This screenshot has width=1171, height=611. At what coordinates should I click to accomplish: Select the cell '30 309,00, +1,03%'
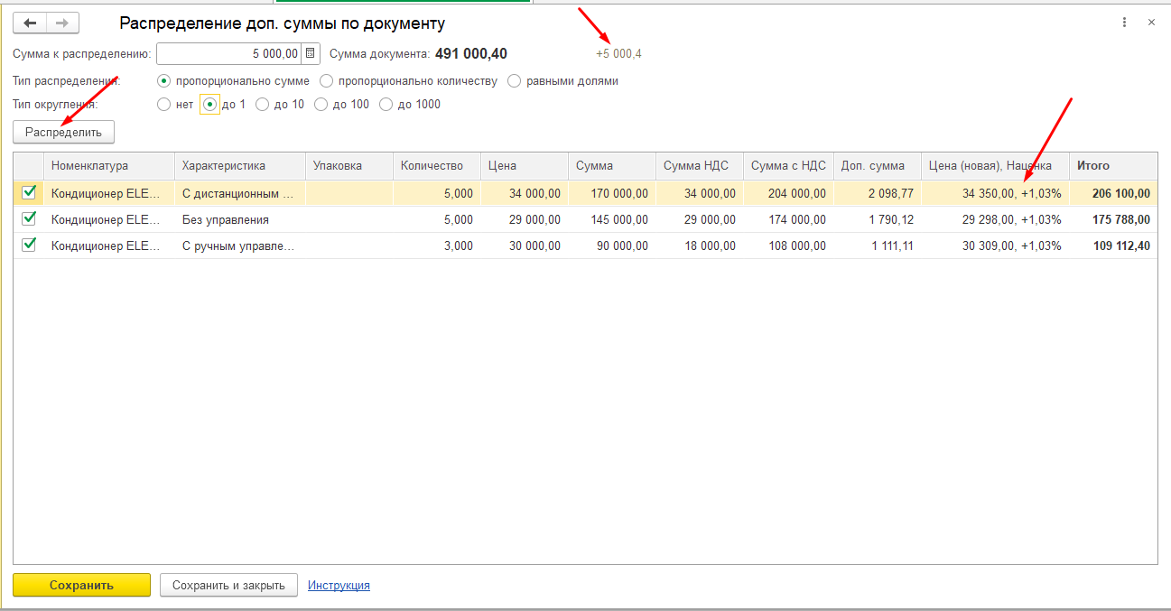(x=995, y=245)
